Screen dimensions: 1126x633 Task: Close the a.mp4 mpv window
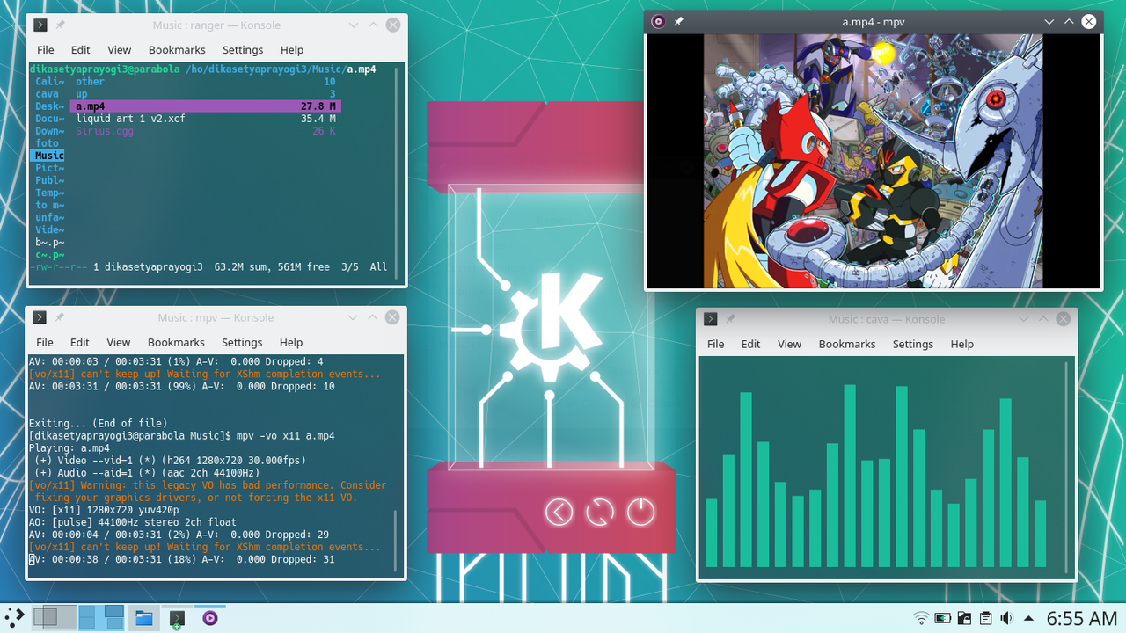pos(1089,22)
